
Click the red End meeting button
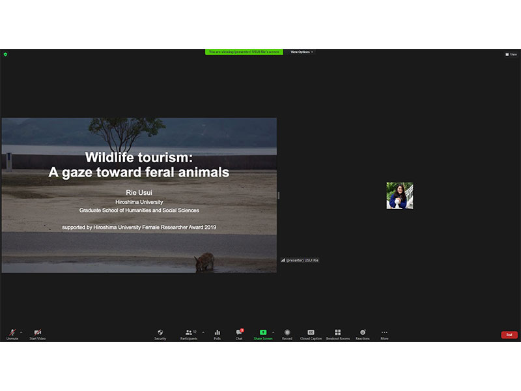[x=509, y=334]
